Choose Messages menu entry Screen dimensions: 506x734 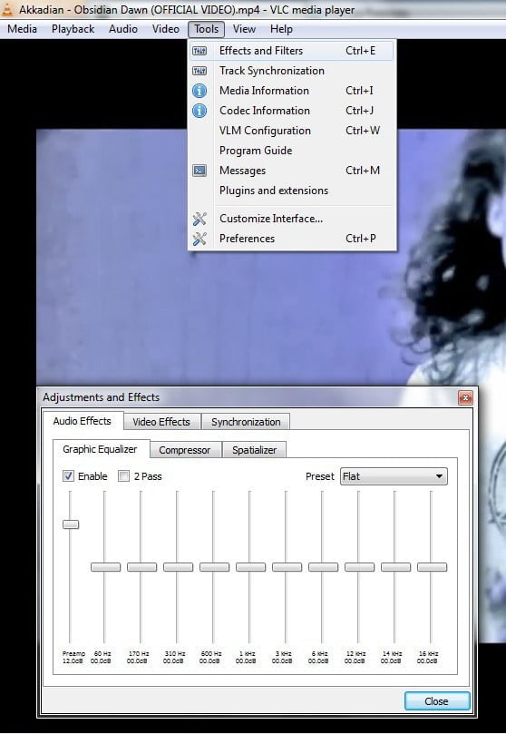[x=292, y=171]
